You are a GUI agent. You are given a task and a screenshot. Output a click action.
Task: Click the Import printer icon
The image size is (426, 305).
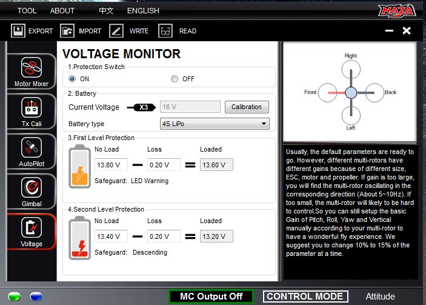click(x=68, y=31)
